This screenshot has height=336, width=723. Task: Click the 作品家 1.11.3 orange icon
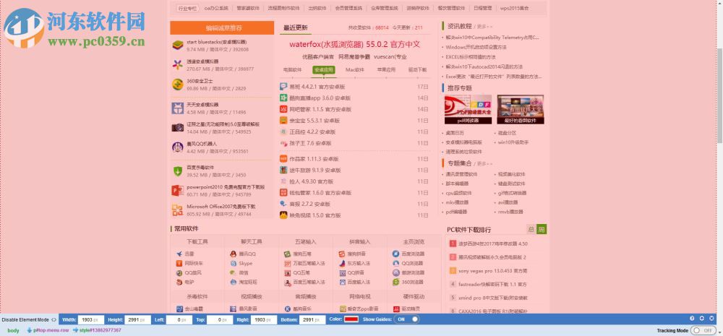283,158
